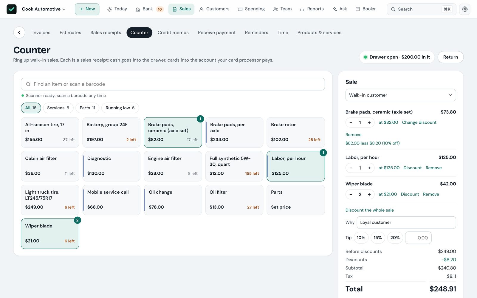Switch to the Invoices tab
Viewport: 477px width, 298px height.
41,32
